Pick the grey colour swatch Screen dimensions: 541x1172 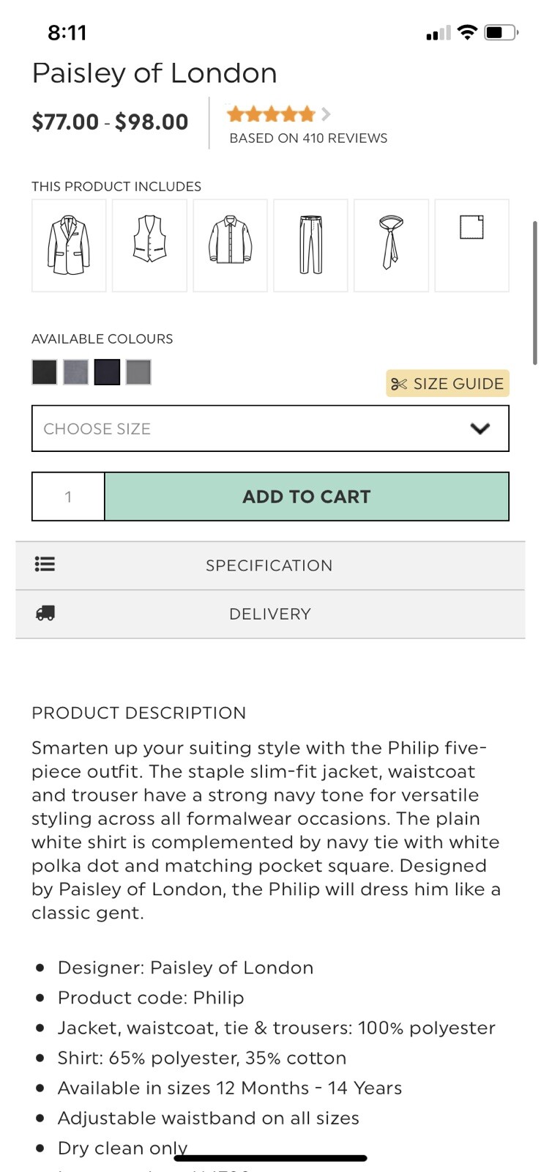coord(138,372)
